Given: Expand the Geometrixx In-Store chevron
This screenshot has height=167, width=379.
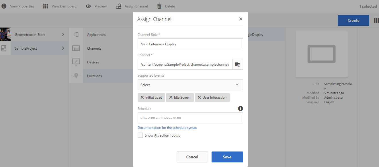Looking at the screenshot, I should click(63, 34).
